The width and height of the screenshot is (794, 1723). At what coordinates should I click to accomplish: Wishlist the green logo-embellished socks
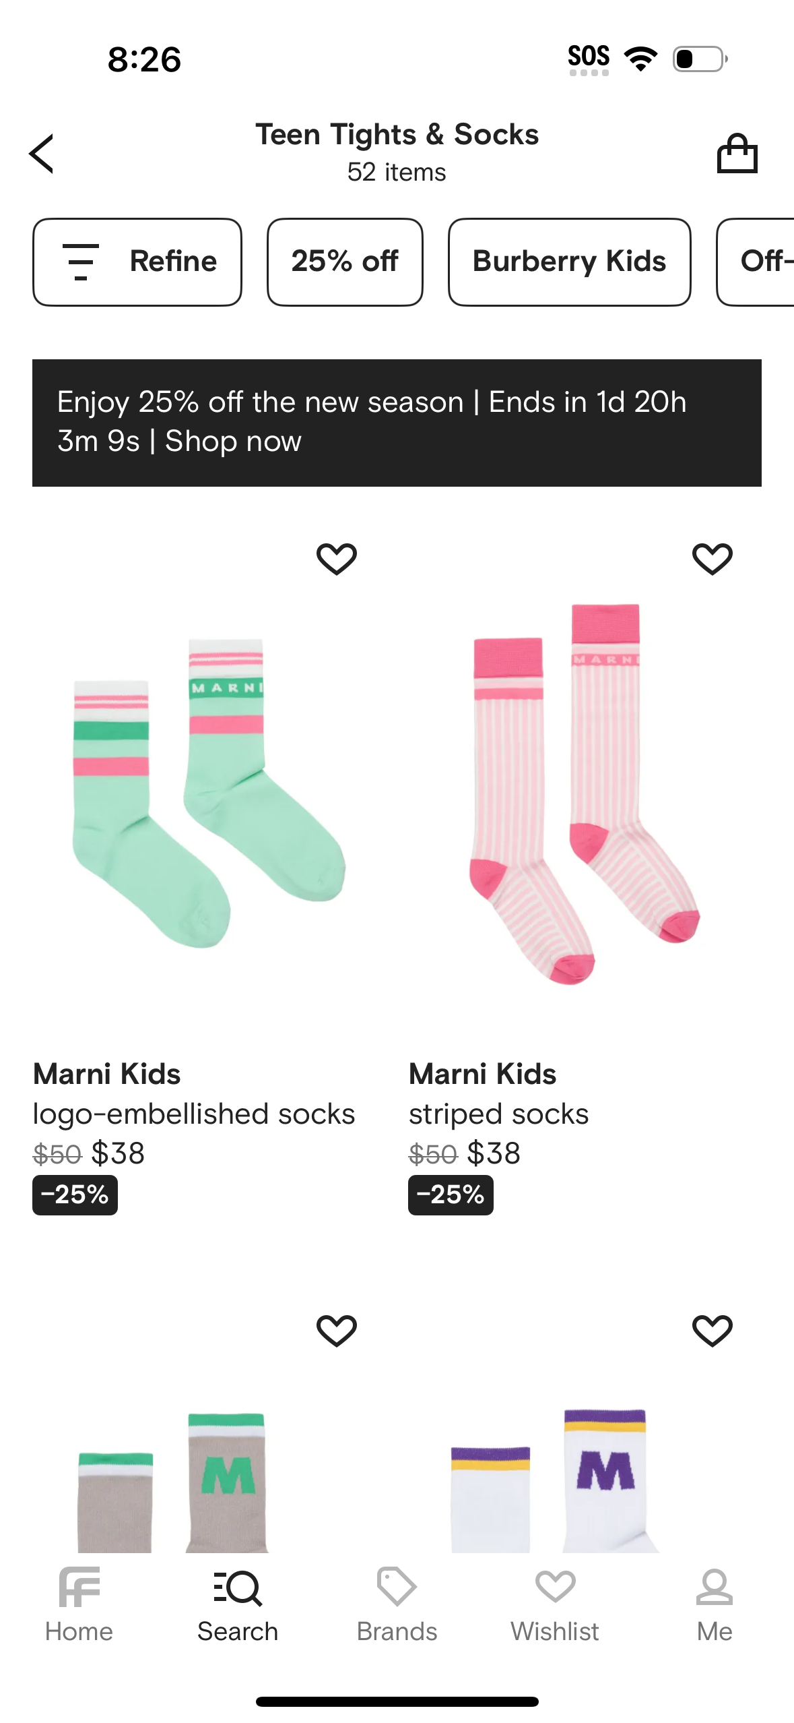pos(337,559)
